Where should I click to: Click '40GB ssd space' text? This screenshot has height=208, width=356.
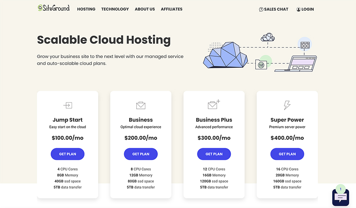[68, 181]
